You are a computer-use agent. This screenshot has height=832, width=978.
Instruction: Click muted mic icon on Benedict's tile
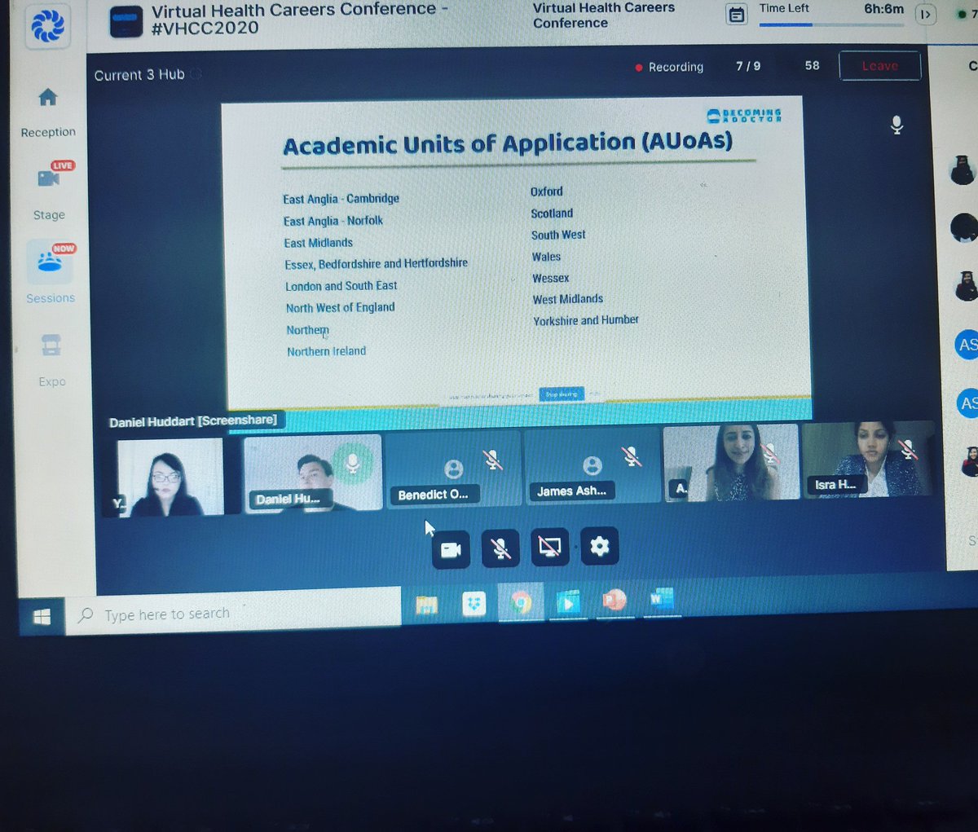click(x=492, y=460)
